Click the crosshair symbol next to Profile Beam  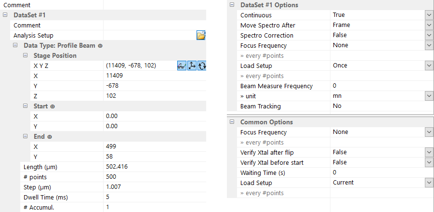pyautogui.click(x=100, y=46)
